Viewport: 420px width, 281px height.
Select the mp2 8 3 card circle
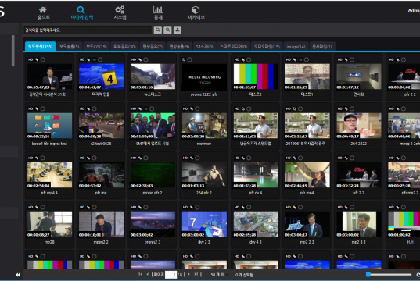click(352, 207)
